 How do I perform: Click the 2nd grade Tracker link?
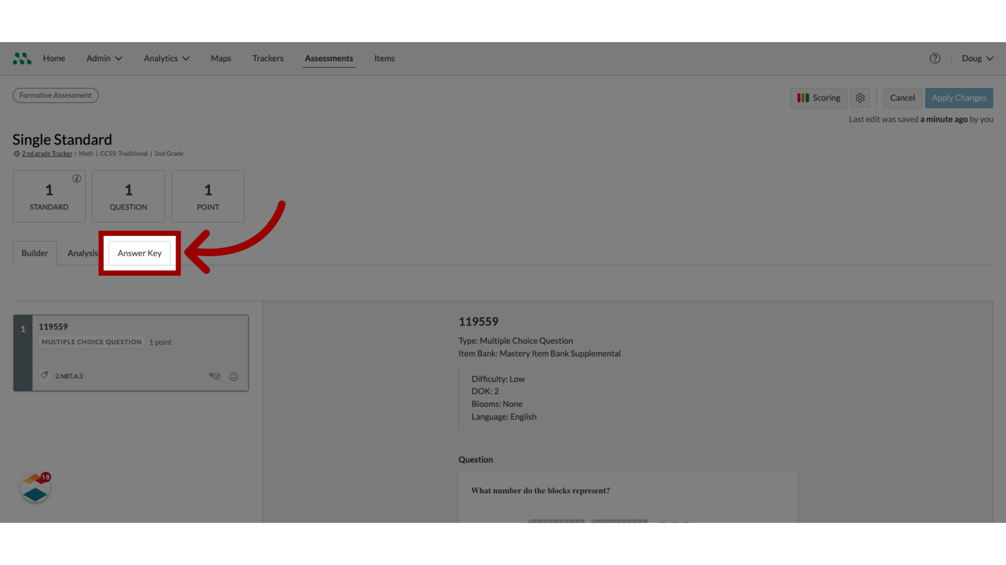click(x=47, y=153)
